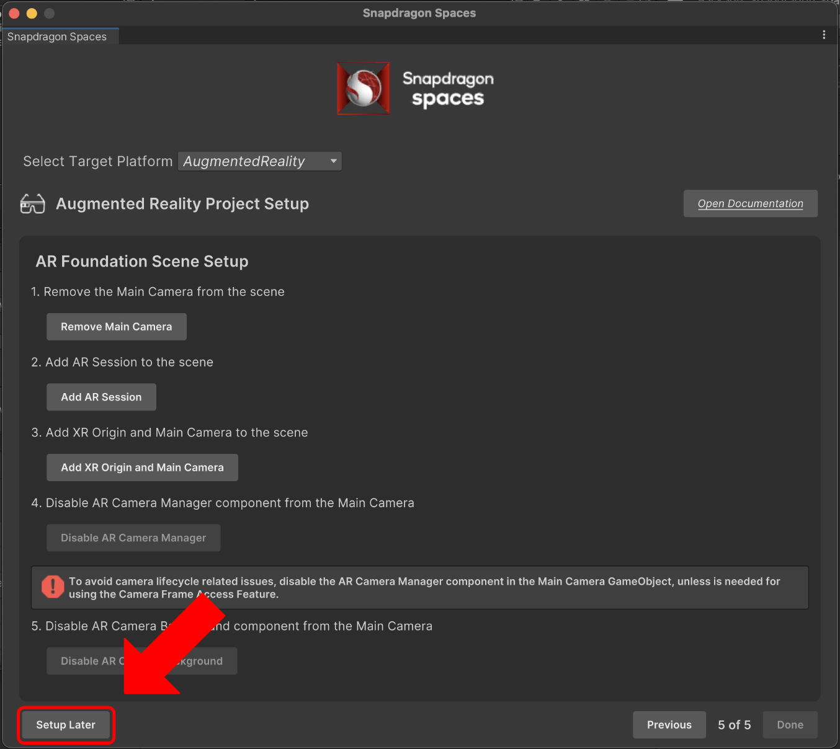Click the 'Select Target Platform' label

tap(98, 161)
